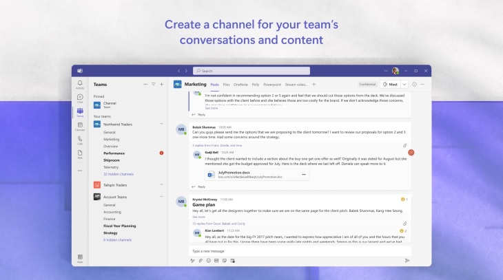Viewport: 503px width, 280px height.
Task: Click plus to join or create a team
Action: pos(162,84)
